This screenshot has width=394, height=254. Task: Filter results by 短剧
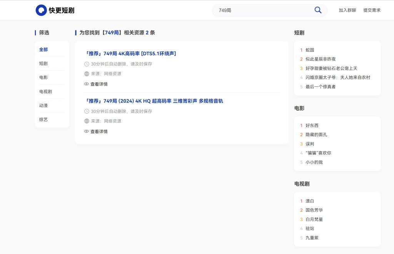(43, 63)
